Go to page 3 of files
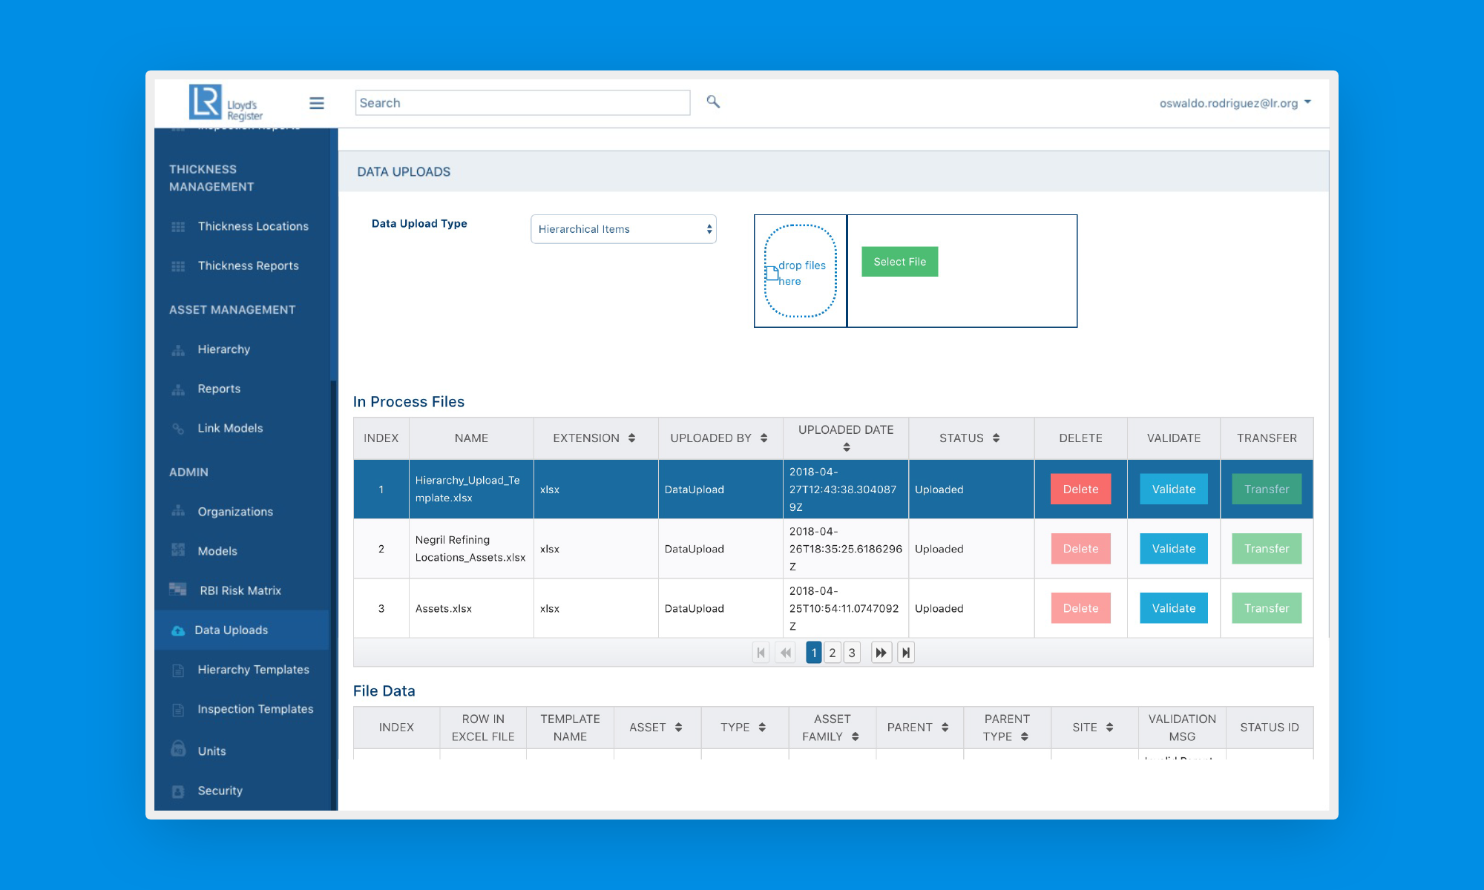This screenshot has width=1484, height=890. coord(852,653)
